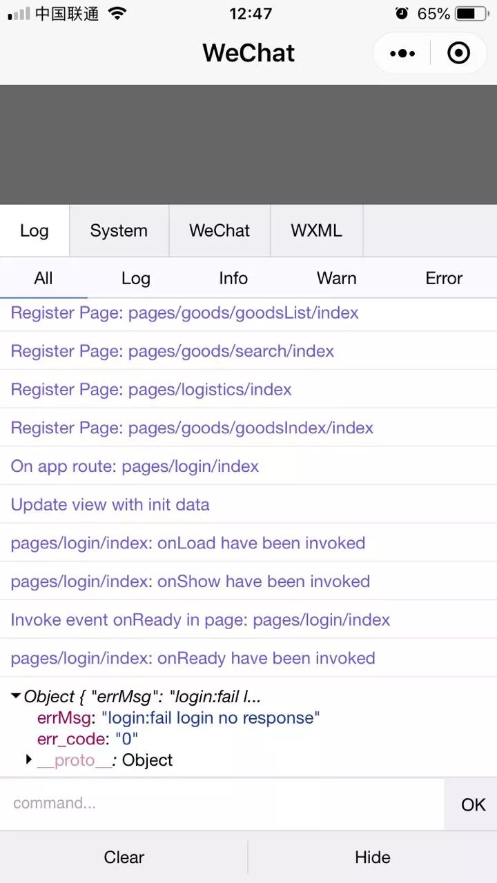Collapse the errMsg Object entry
Viewport: 497px width, 883px height.
point(16,697)
